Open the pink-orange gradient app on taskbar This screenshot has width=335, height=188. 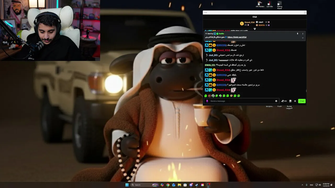(202, 185)
